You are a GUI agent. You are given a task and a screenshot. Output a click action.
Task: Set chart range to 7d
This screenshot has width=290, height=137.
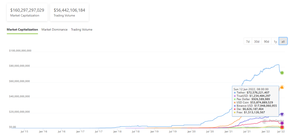[248, 42]
